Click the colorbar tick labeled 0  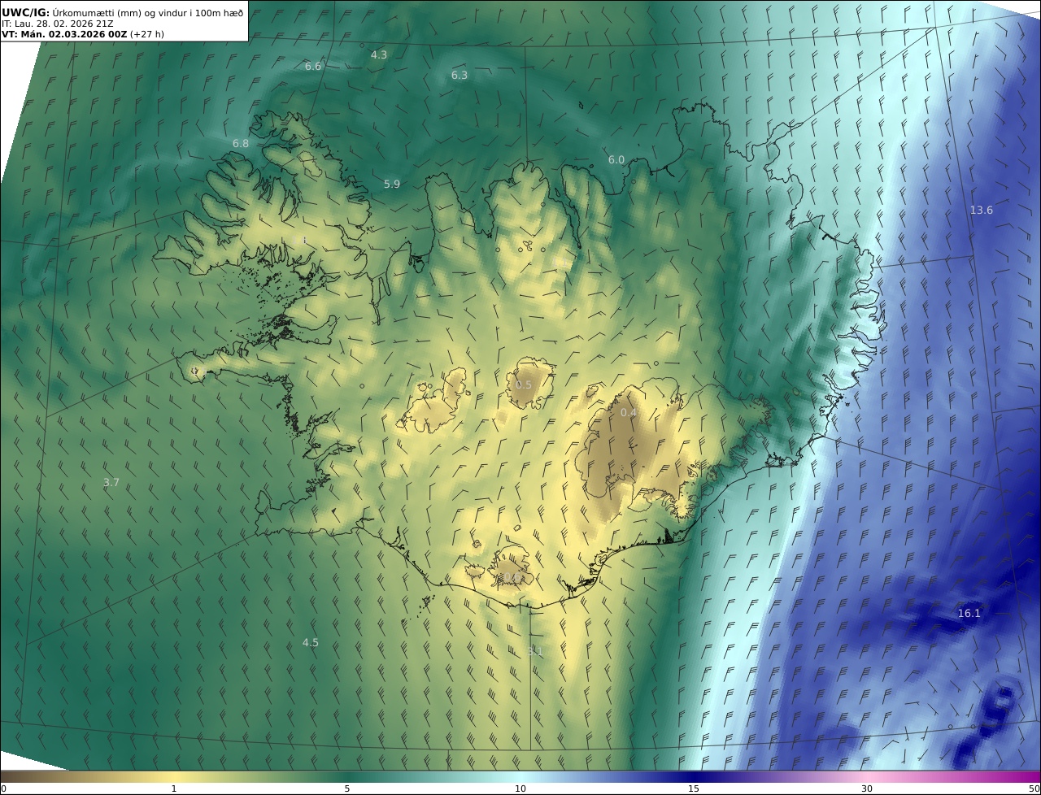(x=2, y=788)
